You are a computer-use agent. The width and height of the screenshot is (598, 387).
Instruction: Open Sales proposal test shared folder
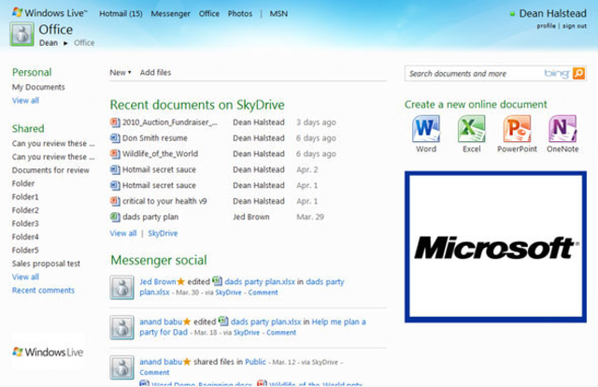point(46,264)
